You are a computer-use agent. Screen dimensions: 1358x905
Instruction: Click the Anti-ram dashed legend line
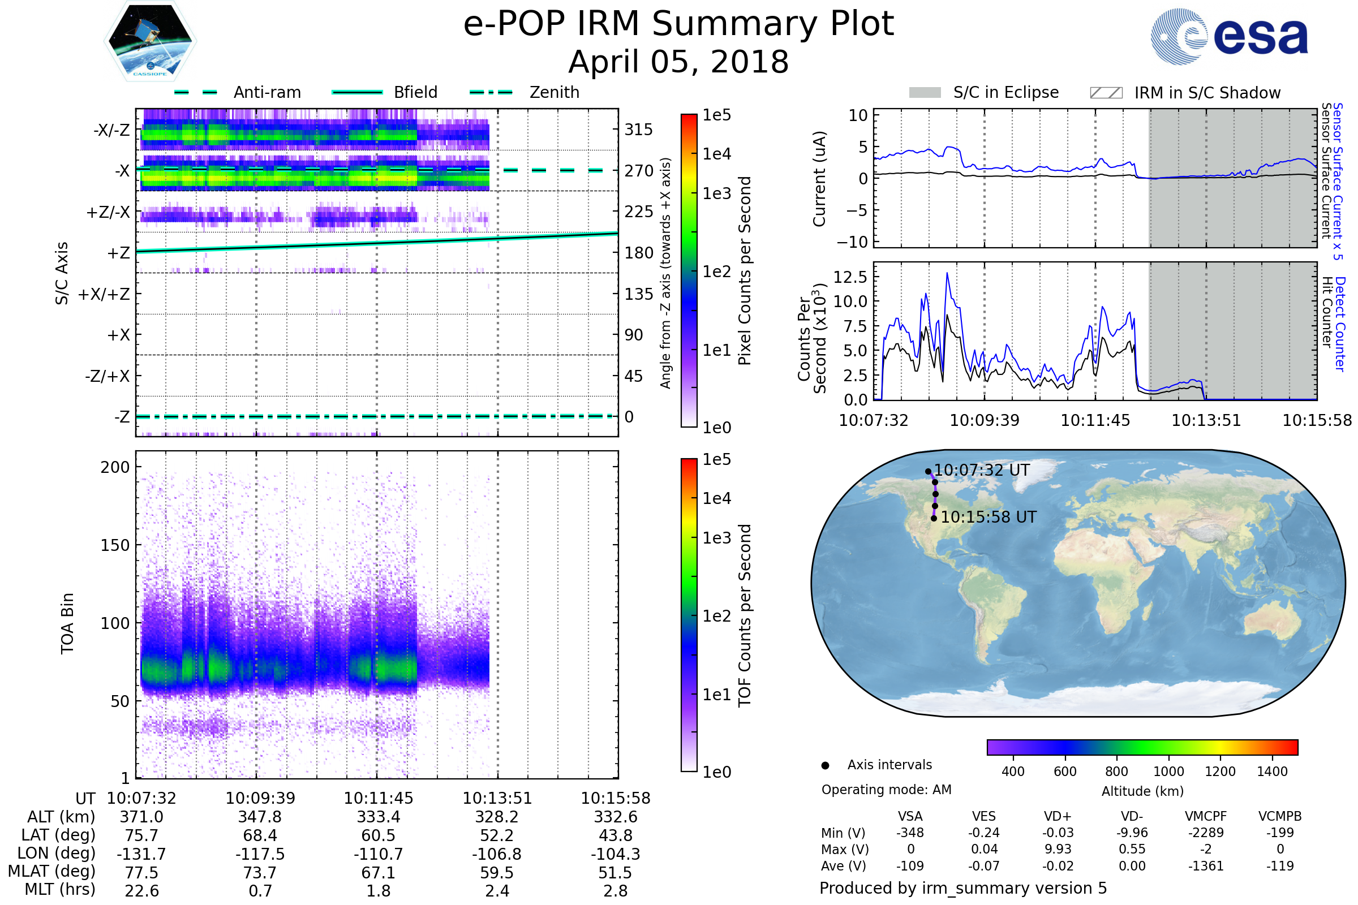tap(196, 92)
